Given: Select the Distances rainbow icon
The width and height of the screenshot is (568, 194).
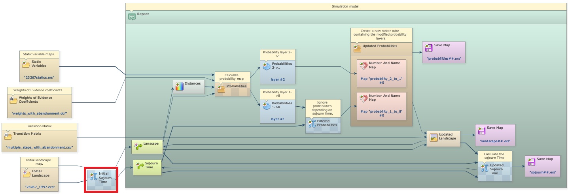Looking at the screenshot, I should point(179,87).
